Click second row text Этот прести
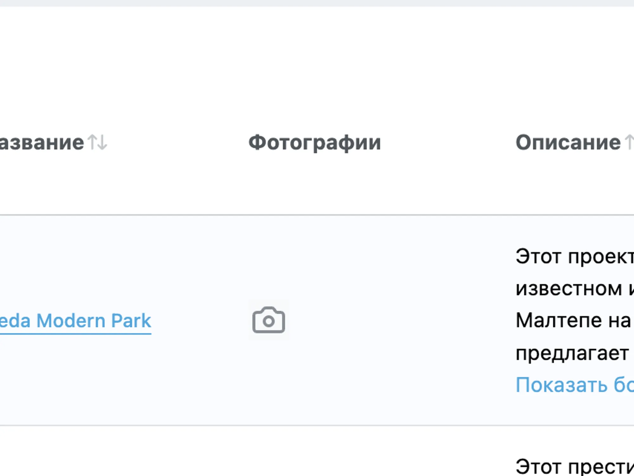 point(575,466)
